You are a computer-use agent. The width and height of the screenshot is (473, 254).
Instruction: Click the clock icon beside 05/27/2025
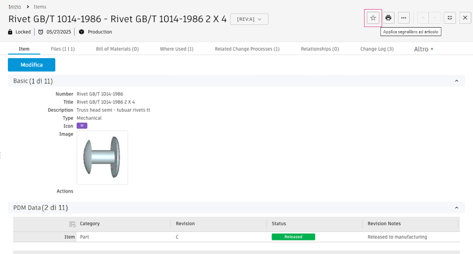click(41, 32)
